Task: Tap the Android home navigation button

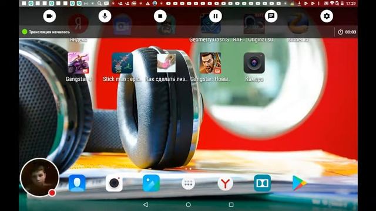Action: [188, 205]
